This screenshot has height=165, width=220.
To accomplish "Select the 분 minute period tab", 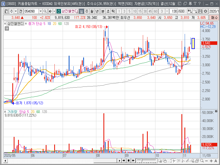I will point(103,11).
